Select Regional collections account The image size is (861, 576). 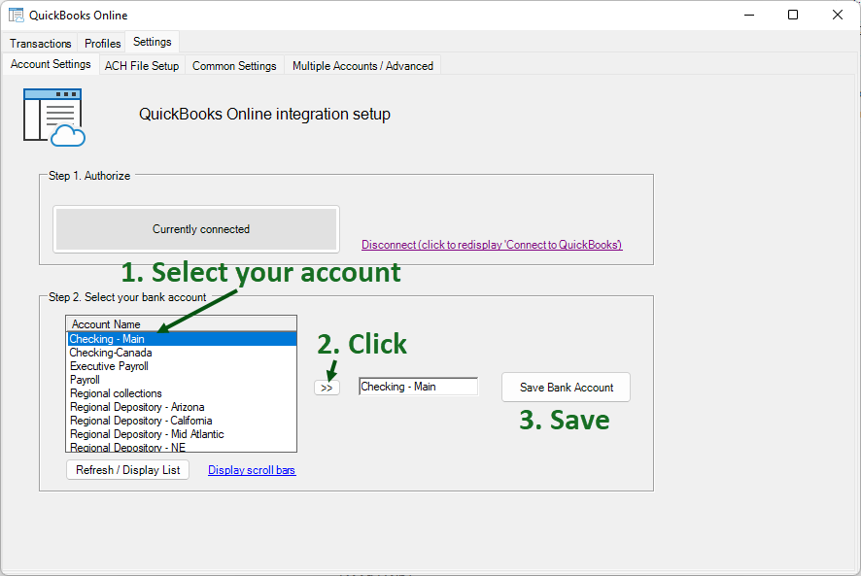(x=182, y=393)
